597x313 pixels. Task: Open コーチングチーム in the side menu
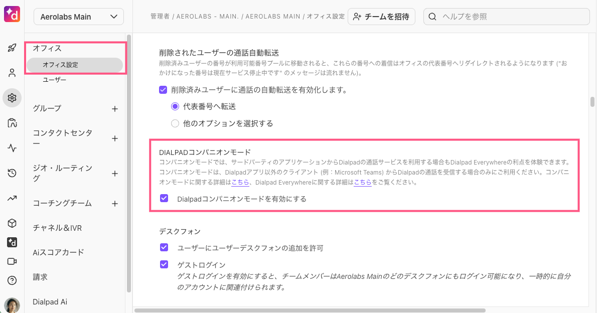[x=62, y=203]
